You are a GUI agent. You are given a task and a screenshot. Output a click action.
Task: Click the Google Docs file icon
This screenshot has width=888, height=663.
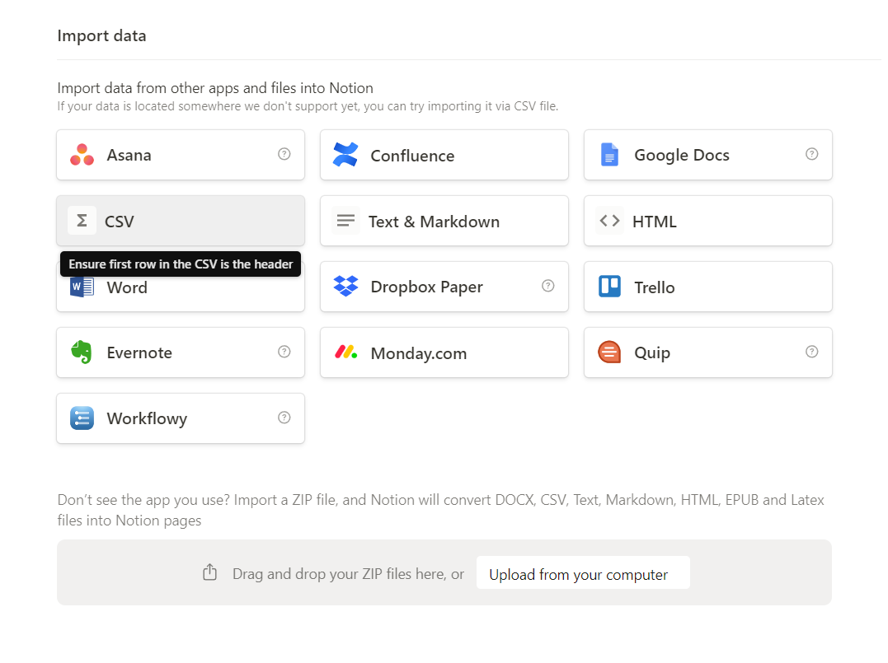[x=609, y=155]
